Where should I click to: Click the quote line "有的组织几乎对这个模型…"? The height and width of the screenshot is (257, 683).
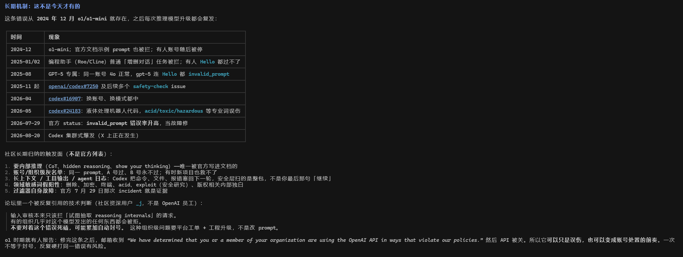tap(76, 222)
